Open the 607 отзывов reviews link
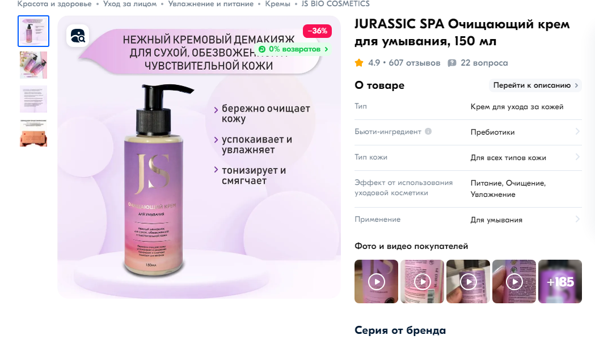 (x=415, y=63)
